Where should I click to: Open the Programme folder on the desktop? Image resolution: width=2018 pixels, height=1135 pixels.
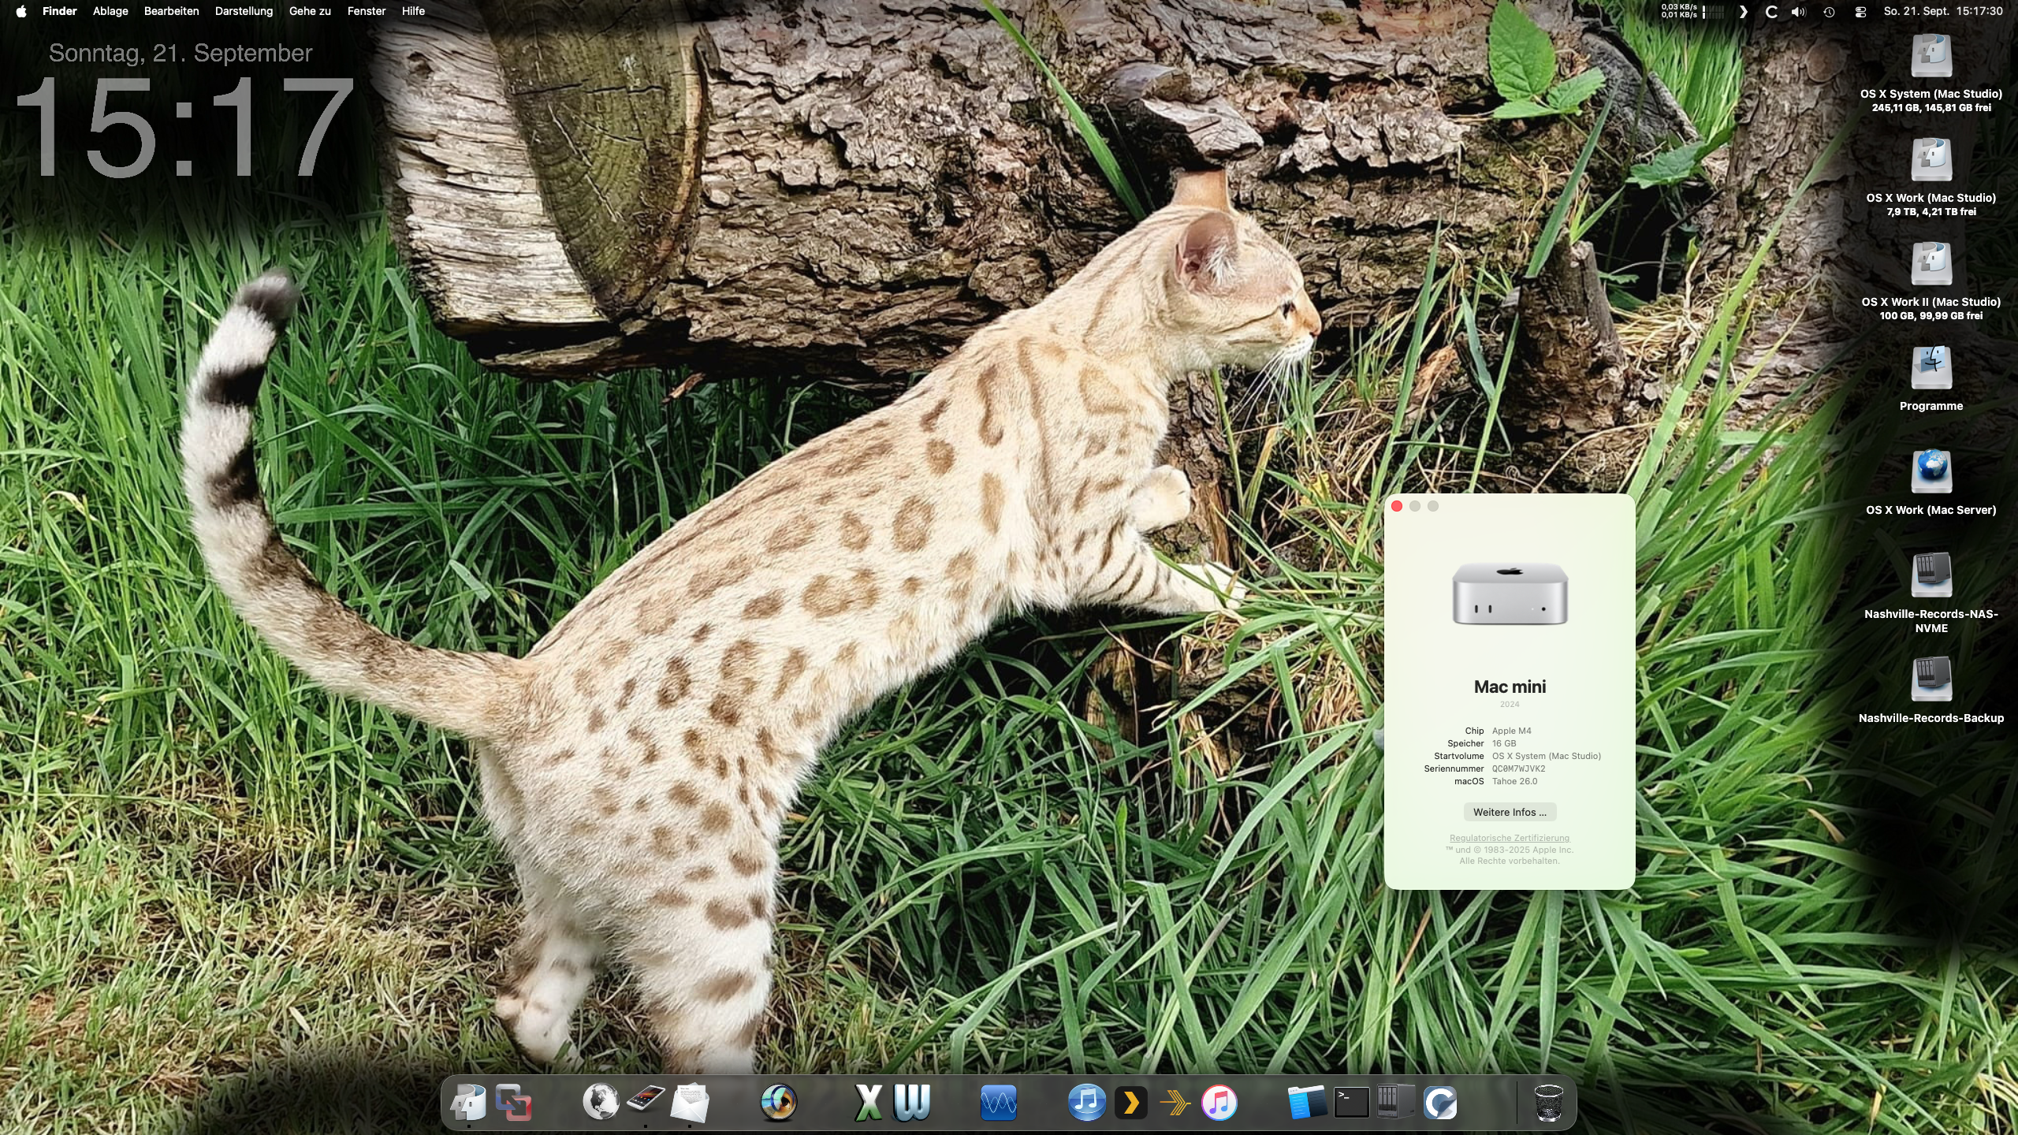coord(1931,368)
